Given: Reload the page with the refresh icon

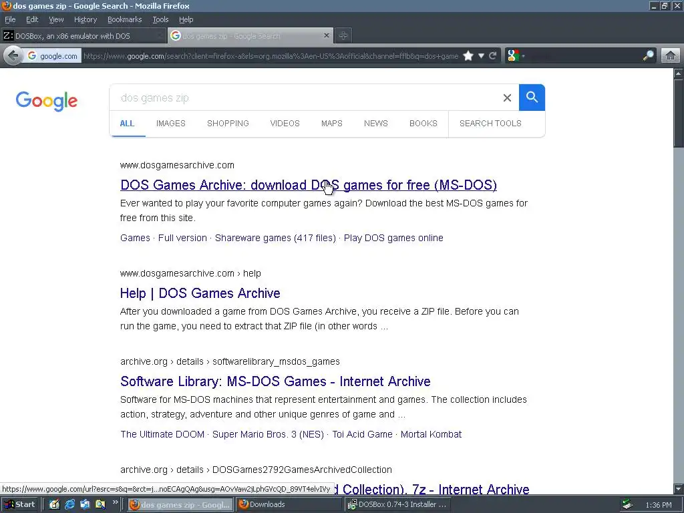Looking at the screenshot, I should click(x=493, y=56).
